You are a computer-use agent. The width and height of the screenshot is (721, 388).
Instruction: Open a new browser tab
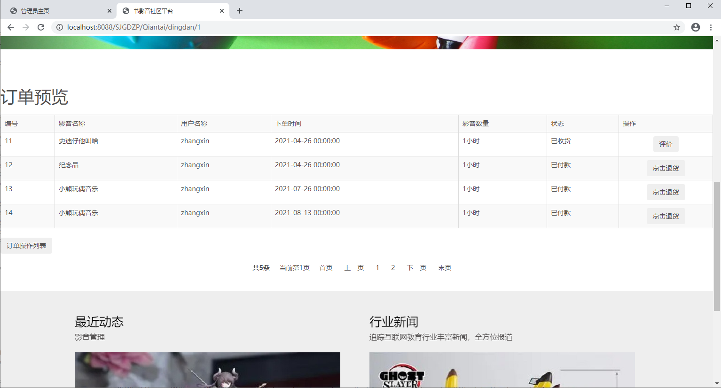pyautogui.click(x=240, y=11)
